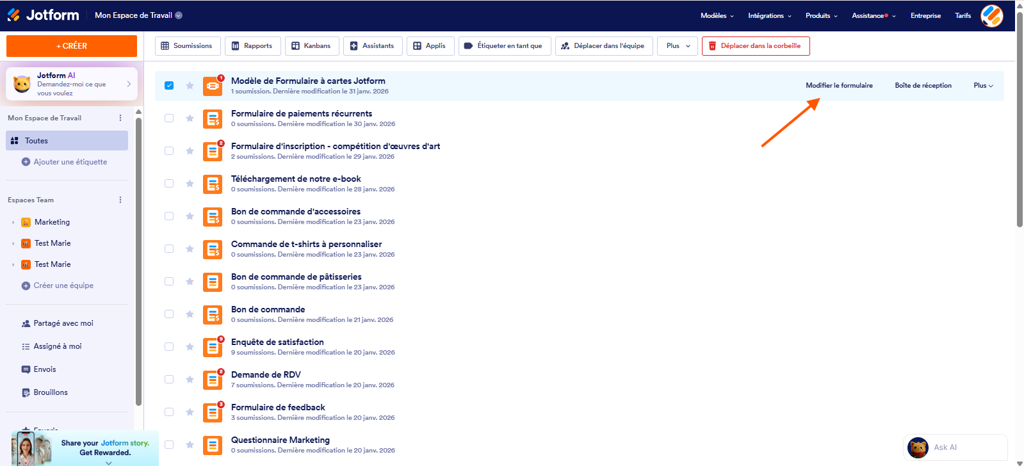1024x466 pixels.
Task: Click the Formulaire de feedback form icon
Action: click(213, 412)
